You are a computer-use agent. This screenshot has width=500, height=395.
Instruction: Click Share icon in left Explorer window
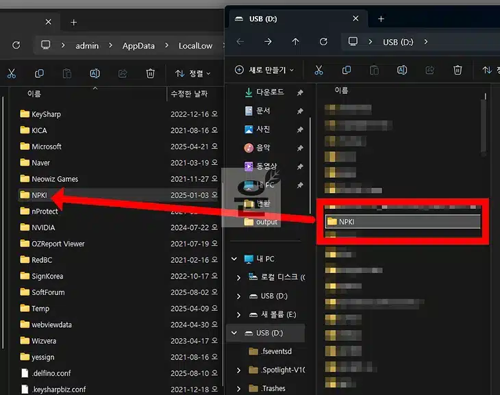pos(123,74)
